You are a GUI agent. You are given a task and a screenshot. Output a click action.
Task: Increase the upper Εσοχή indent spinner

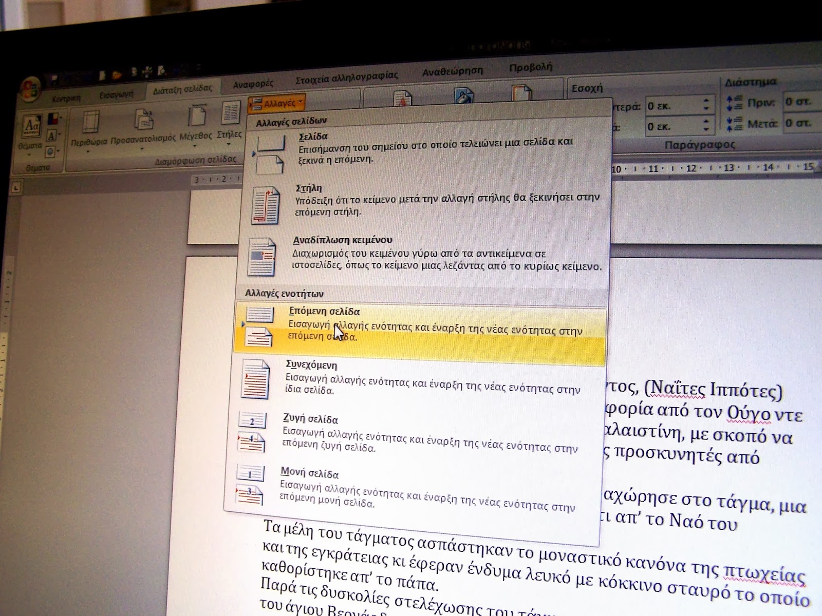tap(706, 101)
